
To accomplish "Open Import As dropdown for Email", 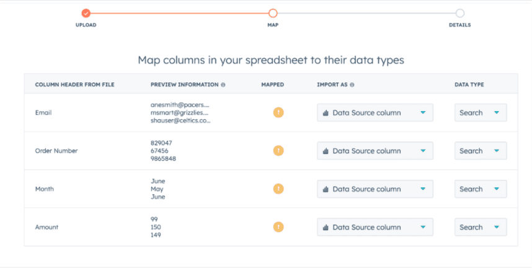I will click(375, 113).
